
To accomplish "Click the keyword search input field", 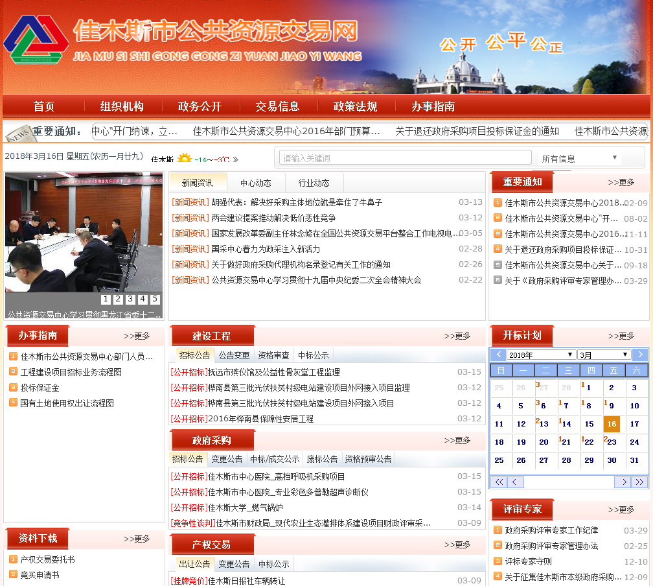I will 405,158.
